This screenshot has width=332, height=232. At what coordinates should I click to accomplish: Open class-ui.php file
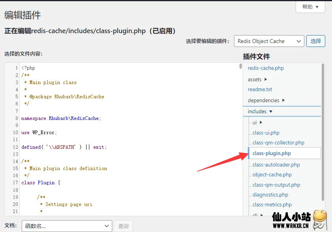point(266,133)
